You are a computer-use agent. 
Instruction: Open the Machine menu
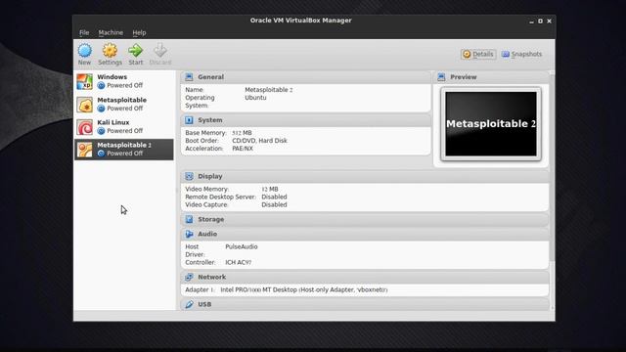tap(111, 32)
